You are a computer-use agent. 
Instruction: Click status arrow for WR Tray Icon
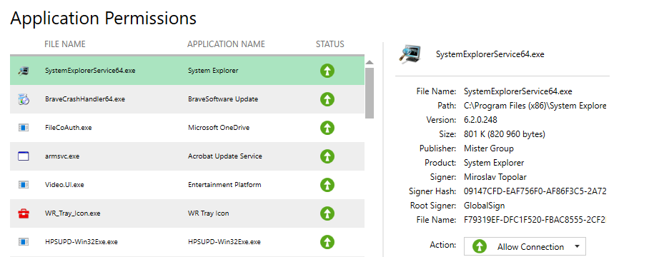(x=327, y=213)
